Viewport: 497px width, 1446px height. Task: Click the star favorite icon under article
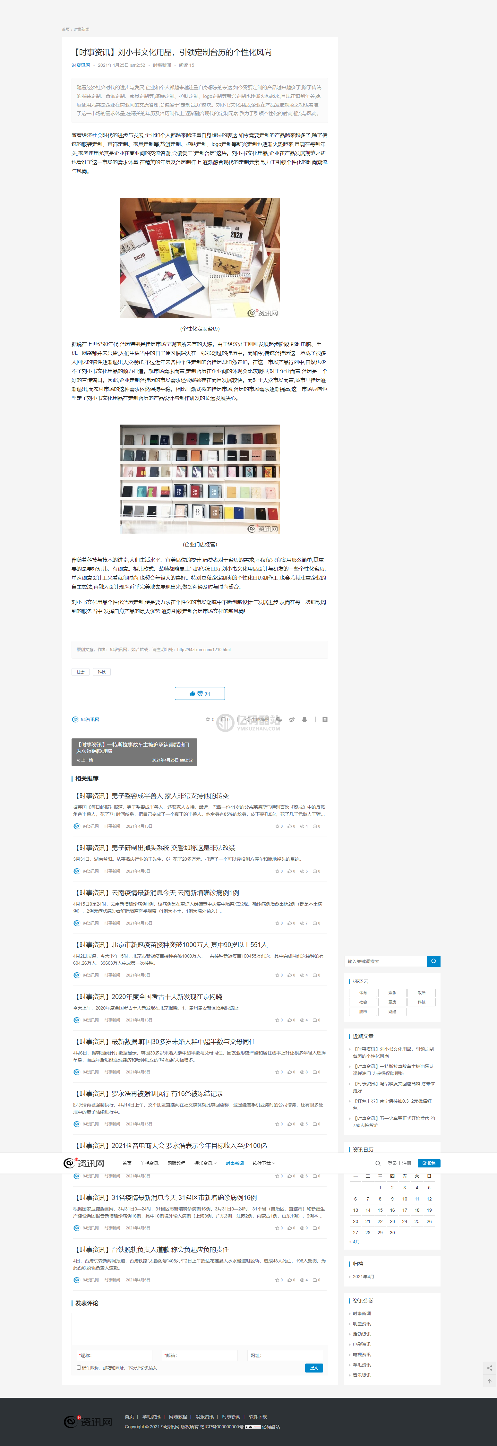(208, 719)
